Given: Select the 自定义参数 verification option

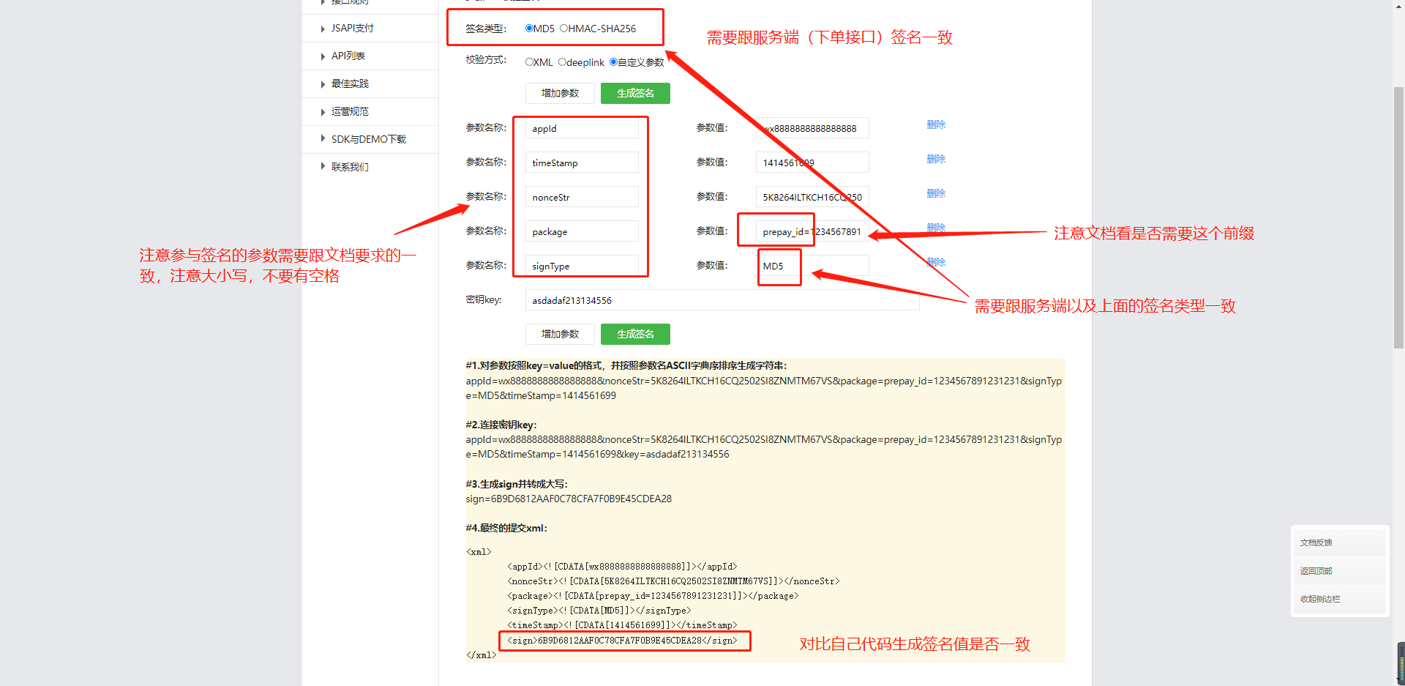Looking at the screenshot, I should (x=613, y=62).
